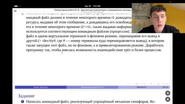Click the footer date '2026-04-25'
The height and width of the screenshot is (104, 185).
click(x=141, y=87)
